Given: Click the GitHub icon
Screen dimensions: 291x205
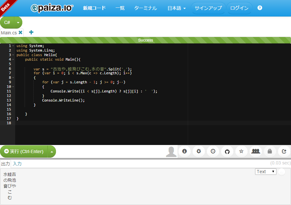Looking at the screenshot, I should [x=227, y=151].
